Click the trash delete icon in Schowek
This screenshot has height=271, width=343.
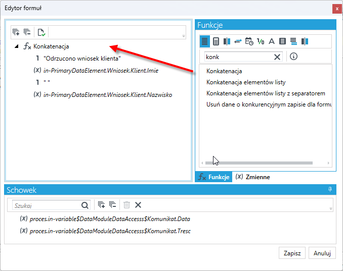126,205
